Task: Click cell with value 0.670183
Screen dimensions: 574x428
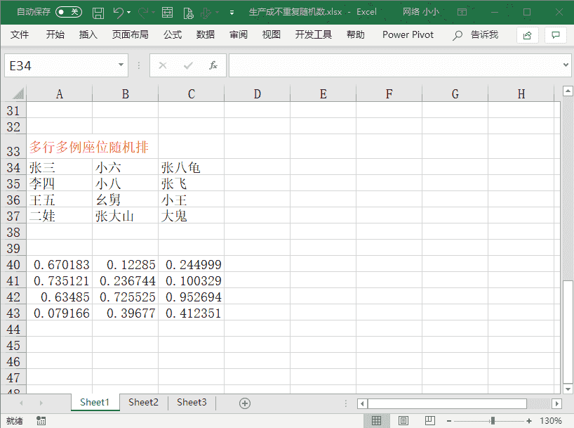Action: coord(60,264)
